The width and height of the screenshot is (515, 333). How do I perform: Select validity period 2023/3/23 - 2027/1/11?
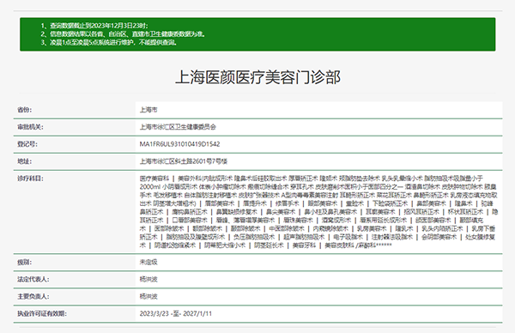[x=176, y=313]
